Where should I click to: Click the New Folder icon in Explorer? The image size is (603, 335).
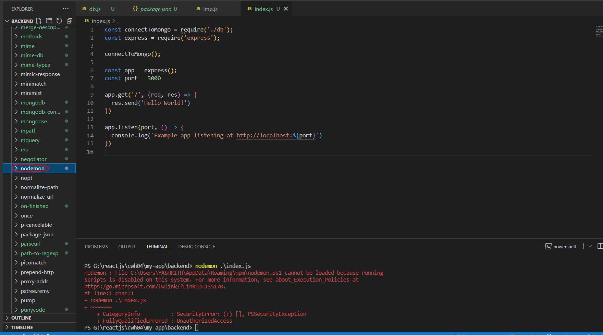pyautogui.click(x=49, y=21)
